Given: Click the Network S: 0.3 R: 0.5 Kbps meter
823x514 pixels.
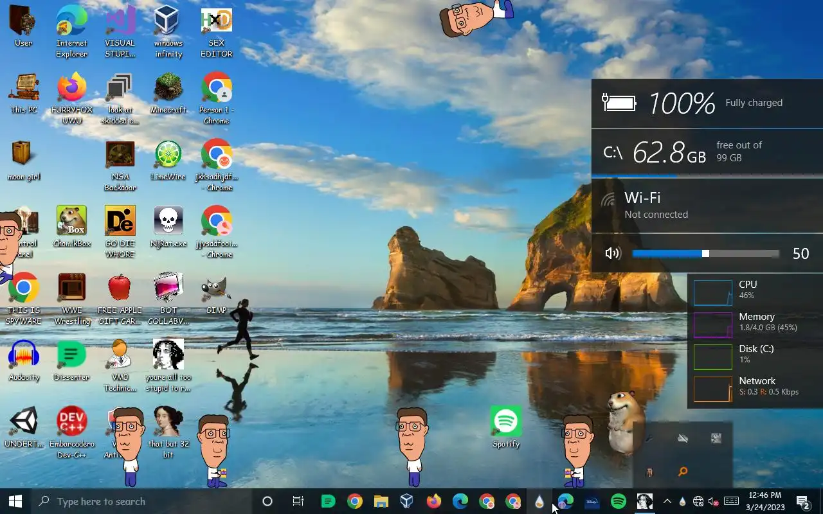Looking at the screenshot, I should (x=755, y=388).
